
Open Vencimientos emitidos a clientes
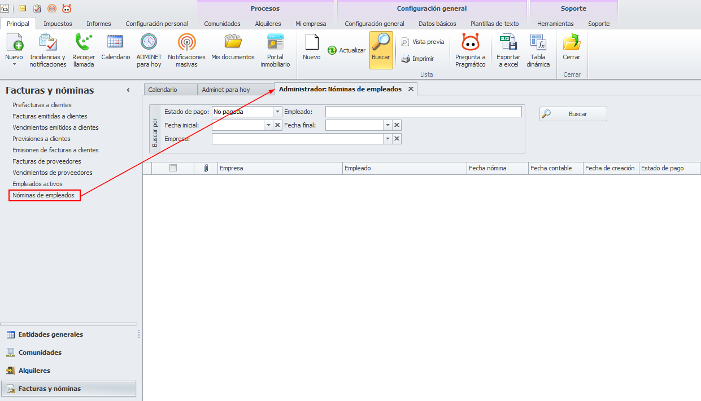click(x=55, y=127)
